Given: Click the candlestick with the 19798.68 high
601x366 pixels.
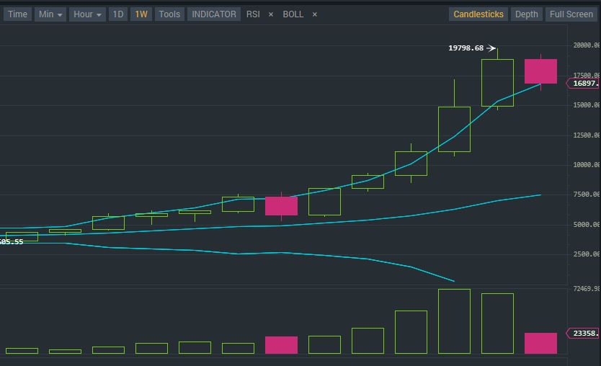Looking at the screenshot, I should (x=497, y=83).
